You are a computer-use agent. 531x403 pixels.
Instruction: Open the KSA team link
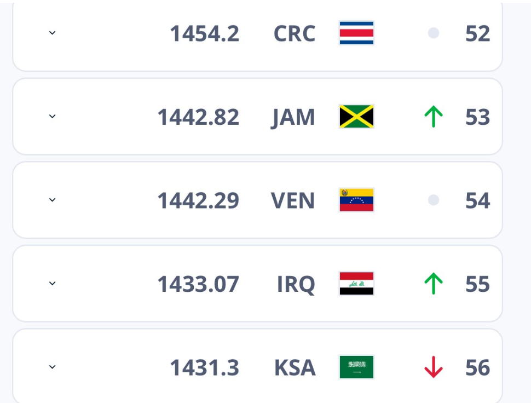coord(295,367)
